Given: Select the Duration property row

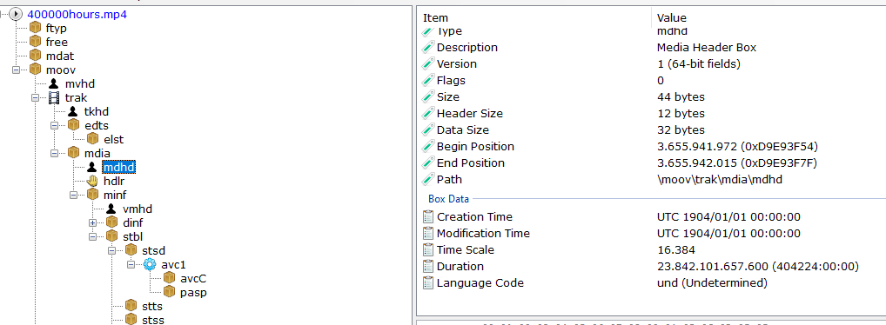Looking at the screenshot, I should pyautogui.click(x=653, y=266).
